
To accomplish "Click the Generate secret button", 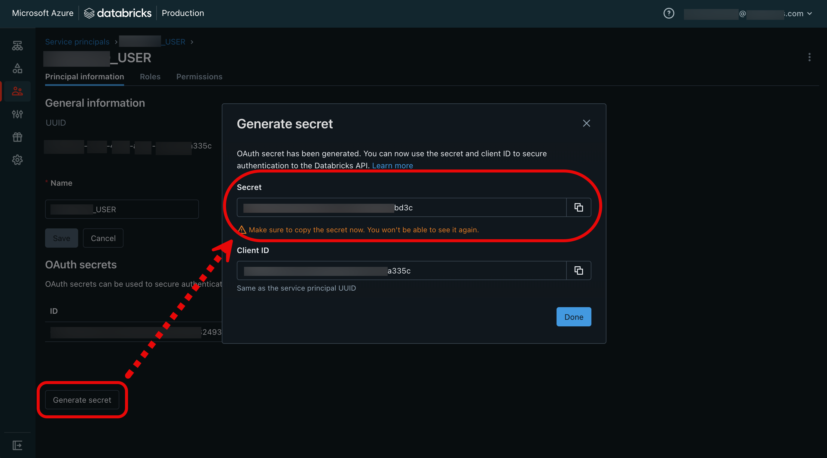I will 82,399.
